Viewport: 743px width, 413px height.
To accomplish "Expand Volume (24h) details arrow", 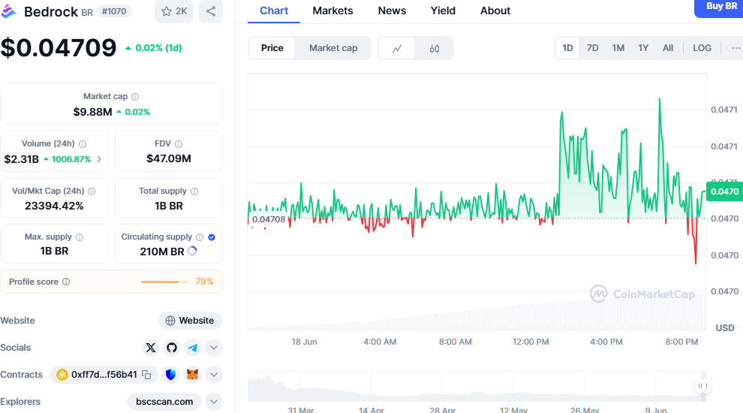I will click(x=99, y=159).
